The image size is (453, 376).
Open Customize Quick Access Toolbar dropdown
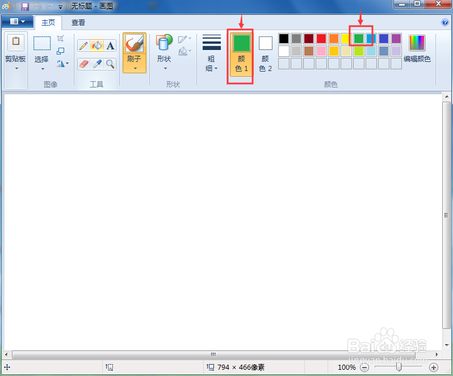(x=60, y=7)
